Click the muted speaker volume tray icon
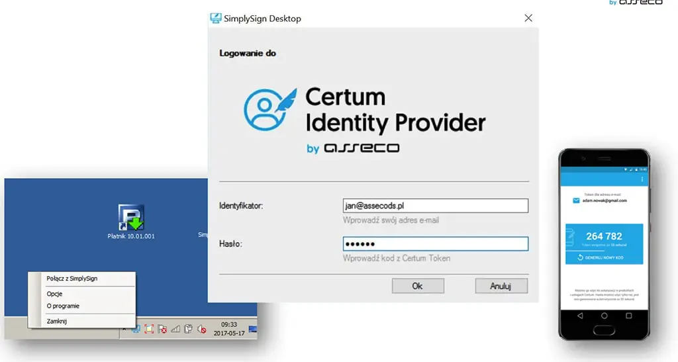 [x=201, y=329]
